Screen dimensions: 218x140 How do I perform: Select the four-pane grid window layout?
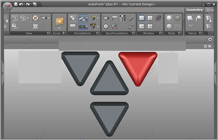click(150, 26)
